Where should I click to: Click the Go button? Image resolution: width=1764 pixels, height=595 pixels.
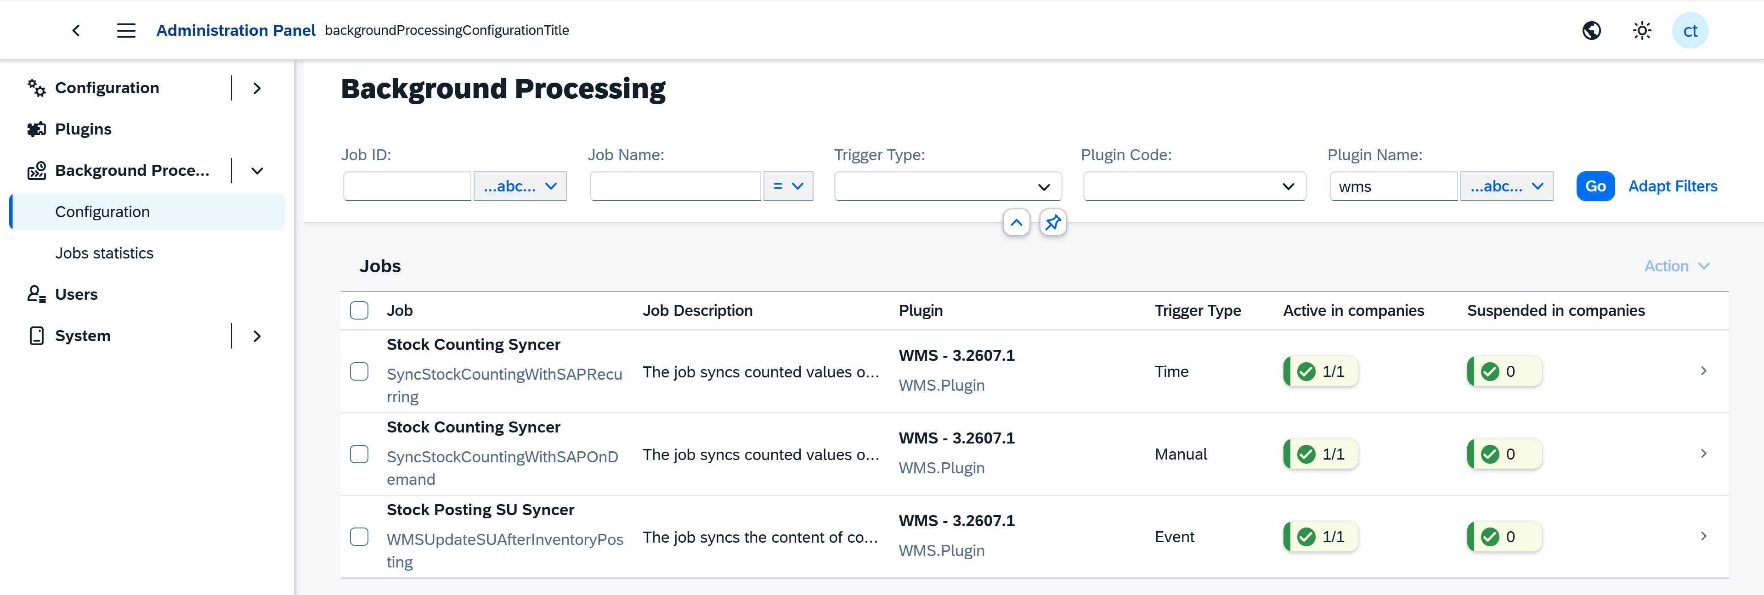(x=1595, y=186)
